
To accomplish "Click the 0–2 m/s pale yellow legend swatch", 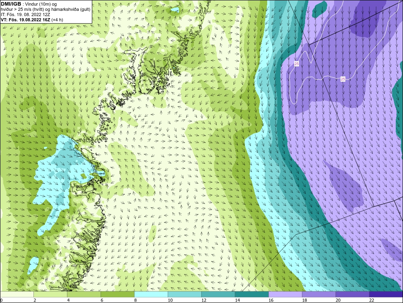I will [17, 294].
